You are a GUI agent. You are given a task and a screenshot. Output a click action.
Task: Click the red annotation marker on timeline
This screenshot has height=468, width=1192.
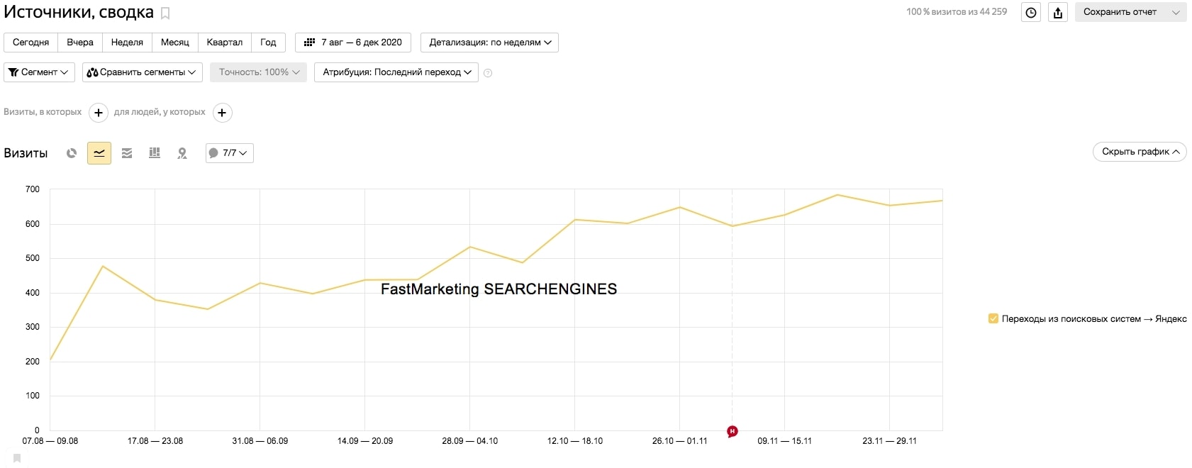[x=733, y=431]
